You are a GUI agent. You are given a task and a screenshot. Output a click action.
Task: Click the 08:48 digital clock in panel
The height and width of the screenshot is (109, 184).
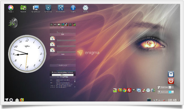click(x=172, y=100)
